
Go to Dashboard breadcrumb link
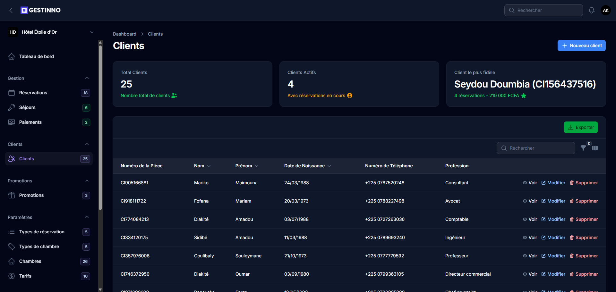pos(124,34)
